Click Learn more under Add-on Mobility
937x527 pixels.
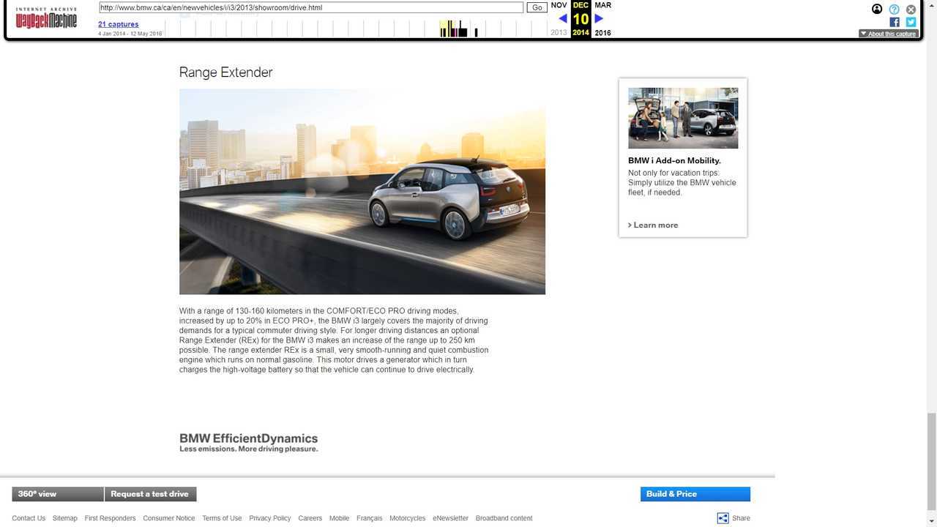653,225
